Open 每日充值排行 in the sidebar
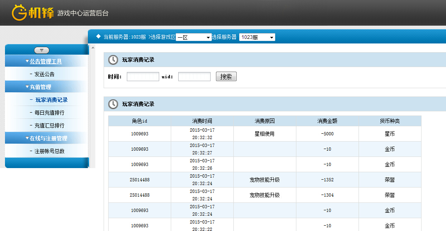446x231 pixels. (49, 113)
